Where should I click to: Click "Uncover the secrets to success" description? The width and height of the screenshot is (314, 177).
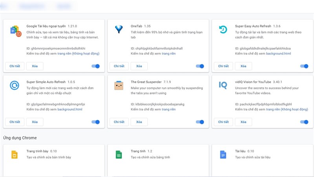click(267, 90)
